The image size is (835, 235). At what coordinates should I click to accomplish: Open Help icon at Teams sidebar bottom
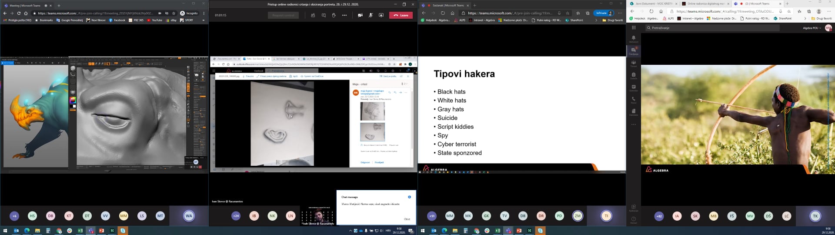(x=633, y=220)
